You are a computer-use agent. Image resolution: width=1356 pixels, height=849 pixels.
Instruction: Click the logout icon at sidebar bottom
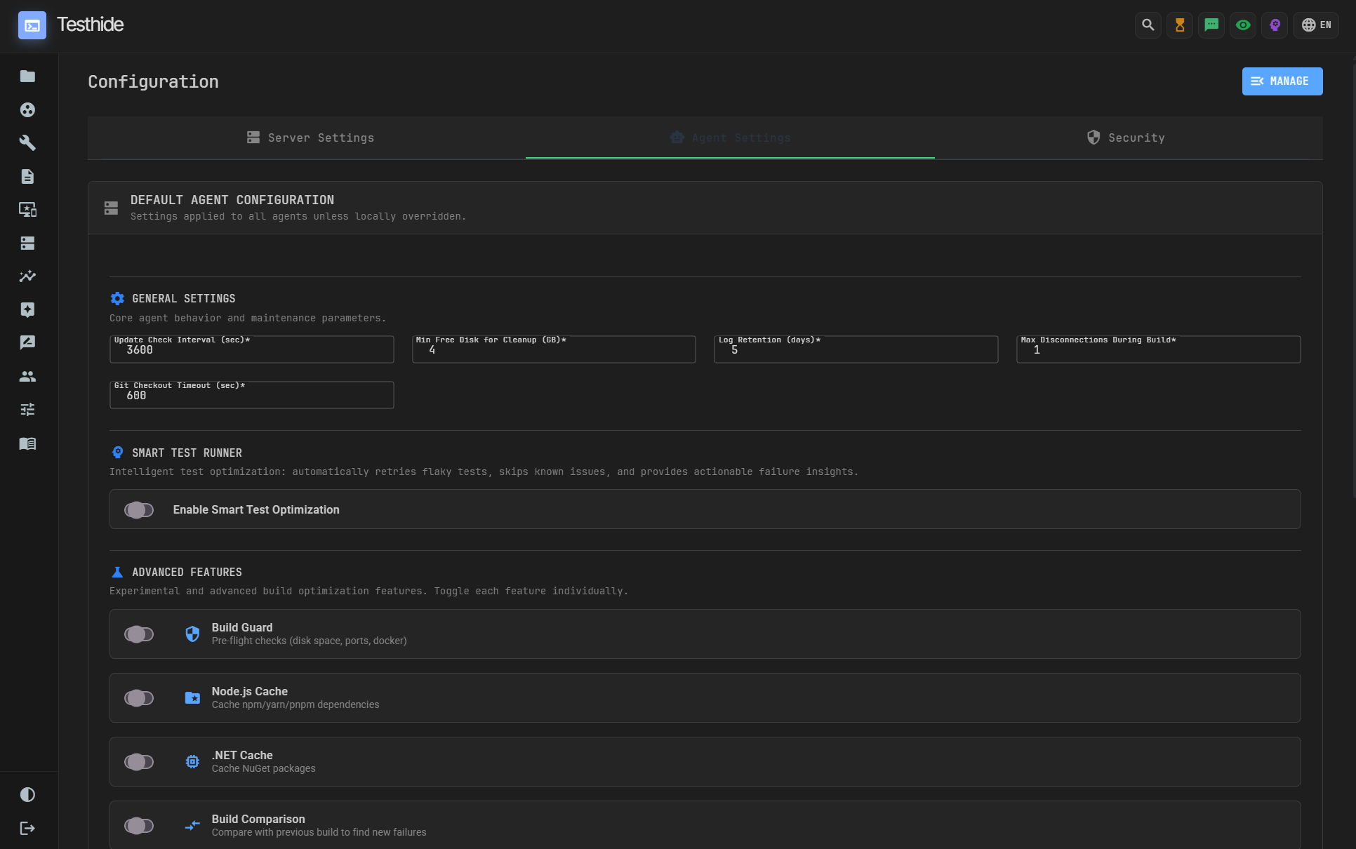27,828
